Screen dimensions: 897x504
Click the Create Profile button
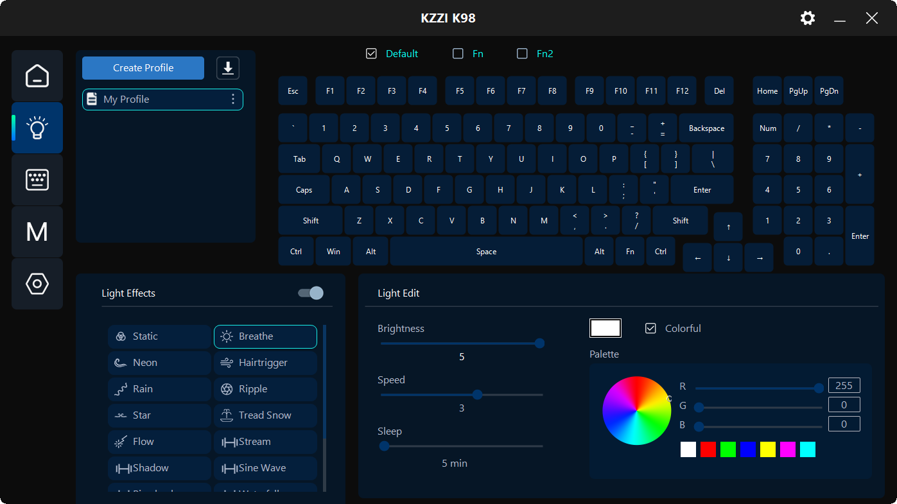(143, 68)
